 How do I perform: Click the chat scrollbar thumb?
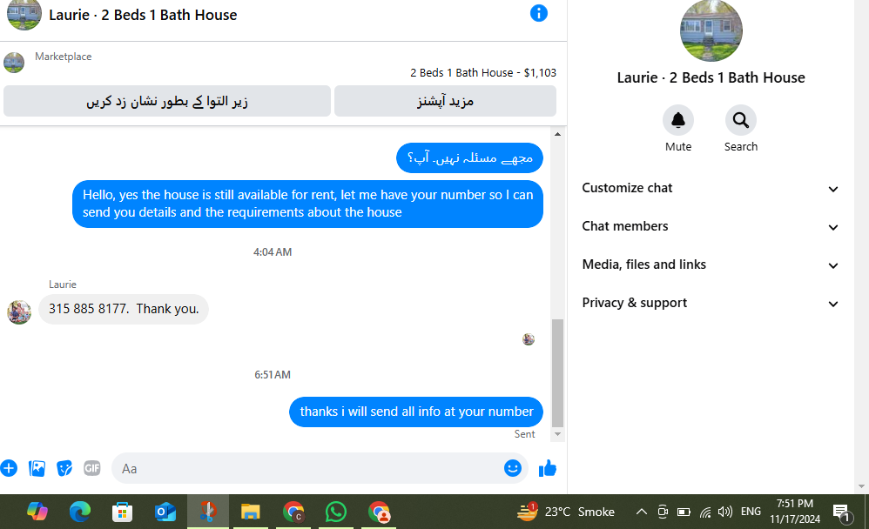(x=557, y=372)
